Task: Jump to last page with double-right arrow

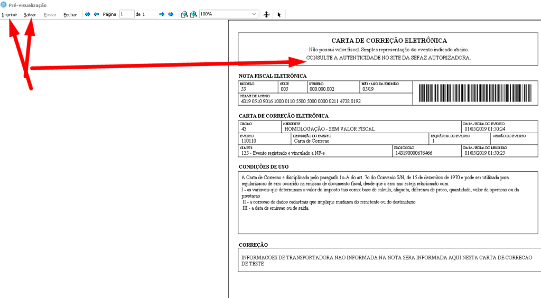Action: click(171, 14)
